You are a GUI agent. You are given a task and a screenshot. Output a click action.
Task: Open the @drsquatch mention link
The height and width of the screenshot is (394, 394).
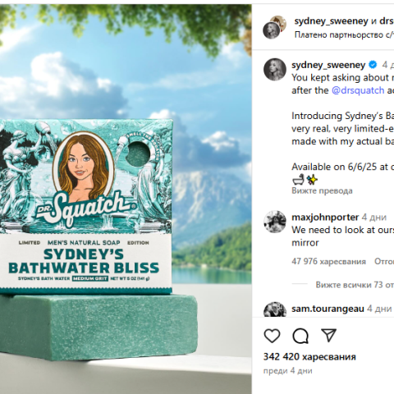[358, 90]
